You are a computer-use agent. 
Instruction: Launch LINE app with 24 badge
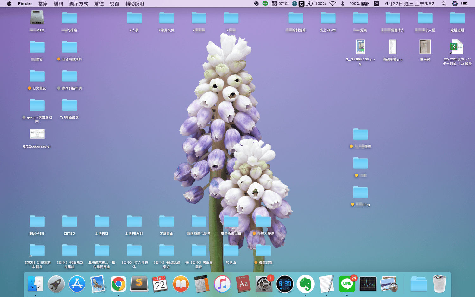tap(347, 284)
